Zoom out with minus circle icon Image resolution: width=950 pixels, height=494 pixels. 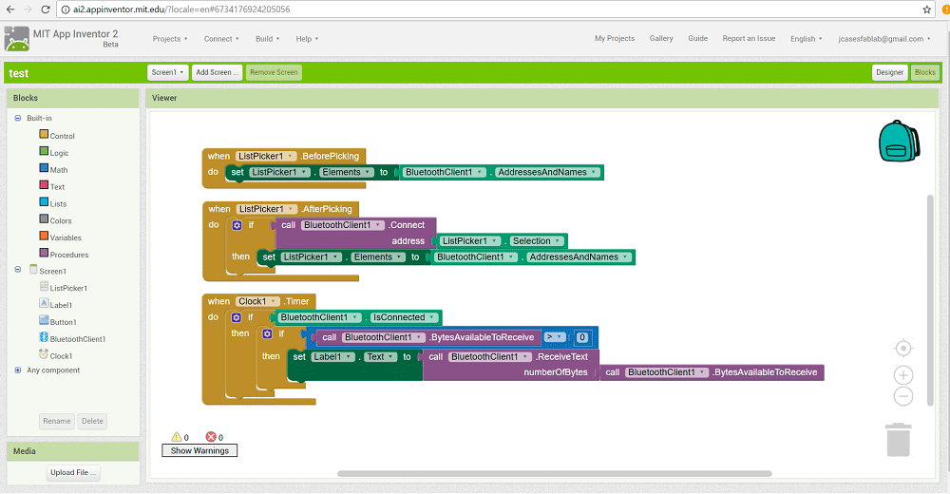tap(903, 396)
